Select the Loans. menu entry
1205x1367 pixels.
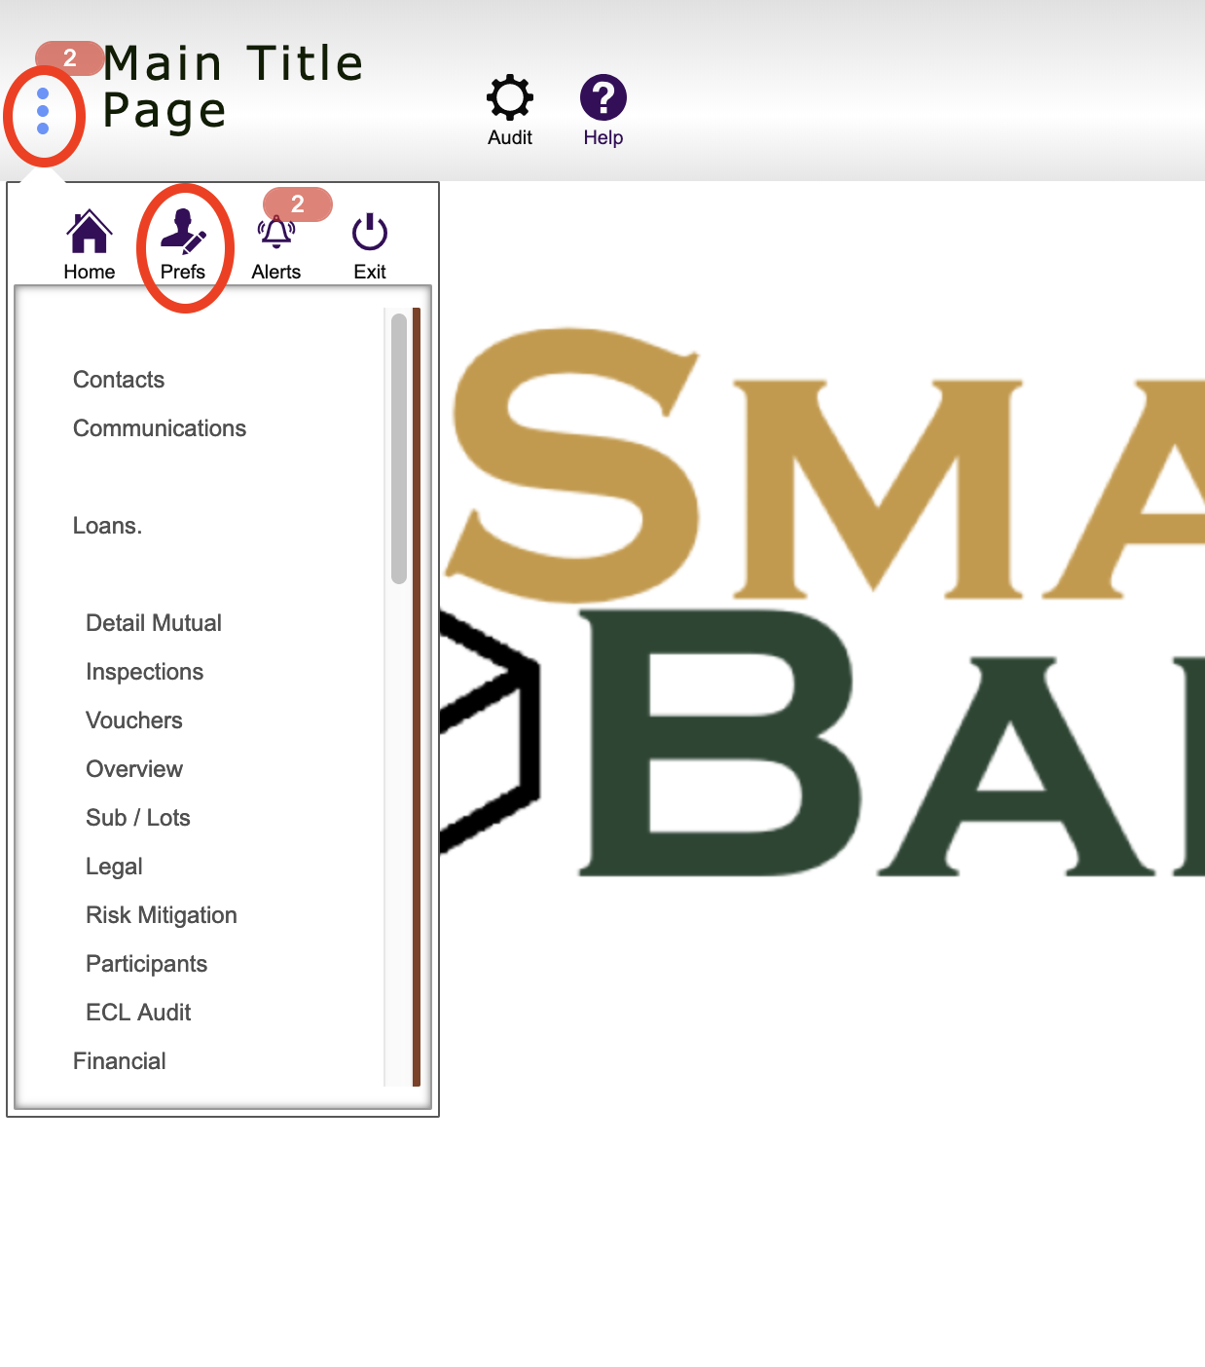(x=108, y=526)
